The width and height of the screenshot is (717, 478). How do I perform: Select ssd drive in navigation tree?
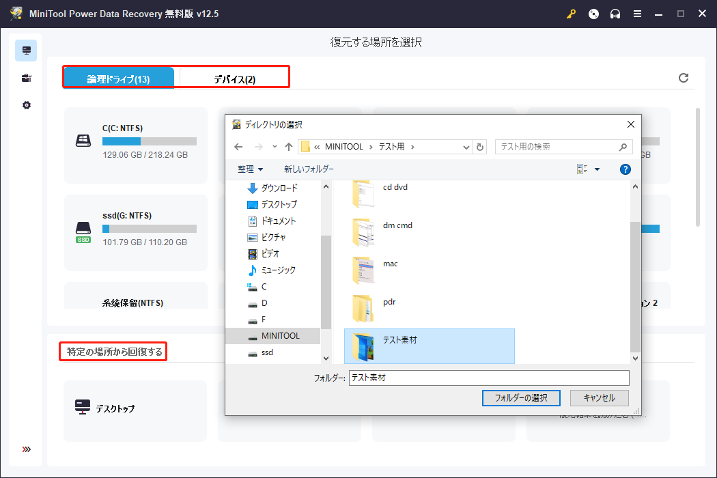pyautogui.click(x=261, y=352)
